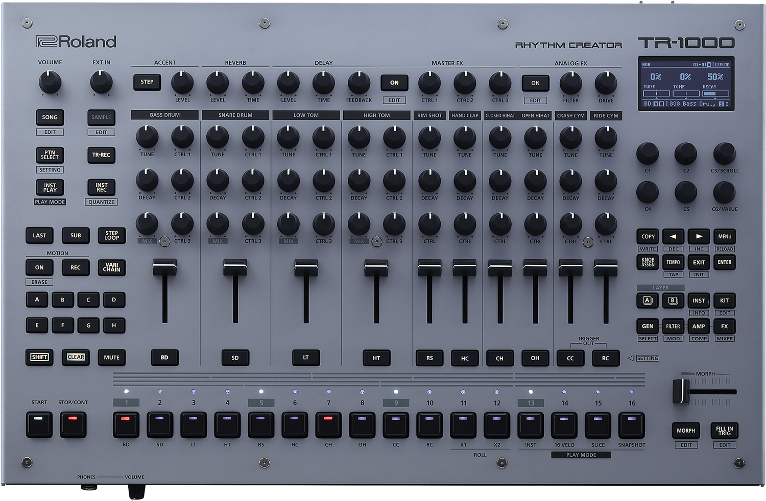Activate TR-REC recording mode
The width and height of the screenshot is (766, 501).
[101, 155]
